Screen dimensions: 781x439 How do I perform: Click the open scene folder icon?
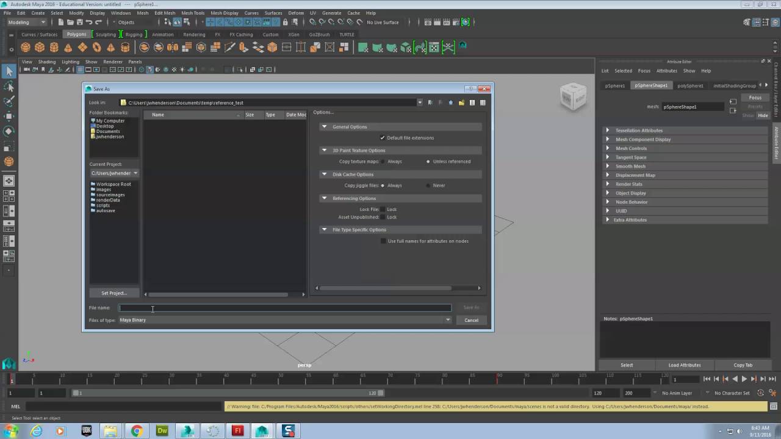(70, 22)
